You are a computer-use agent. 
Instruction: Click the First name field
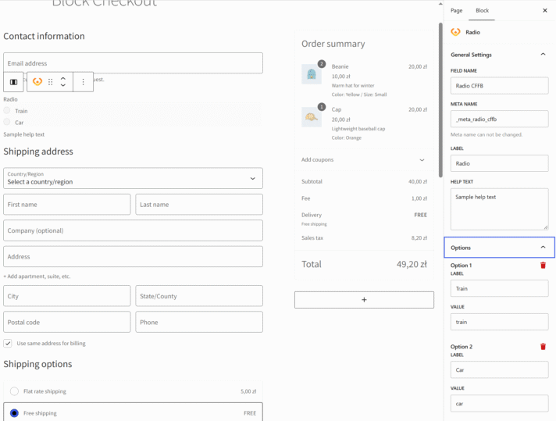67,205
